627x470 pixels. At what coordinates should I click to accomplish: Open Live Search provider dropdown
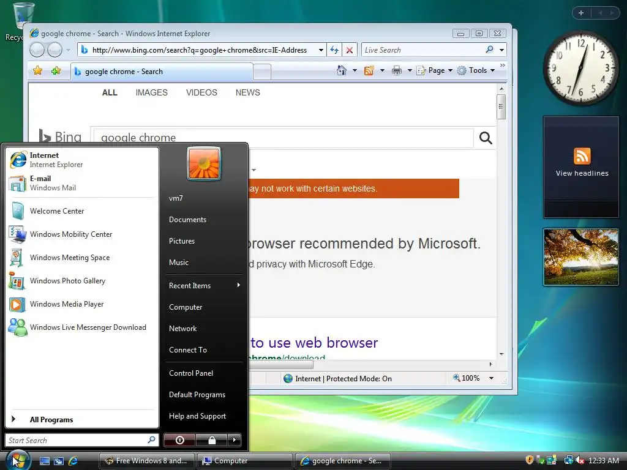501,50
